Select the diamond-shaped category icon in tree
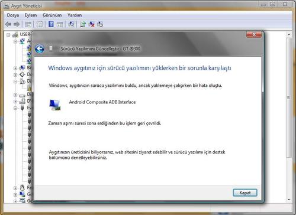The height and width of the screenshot is (215, 296). 22,74
